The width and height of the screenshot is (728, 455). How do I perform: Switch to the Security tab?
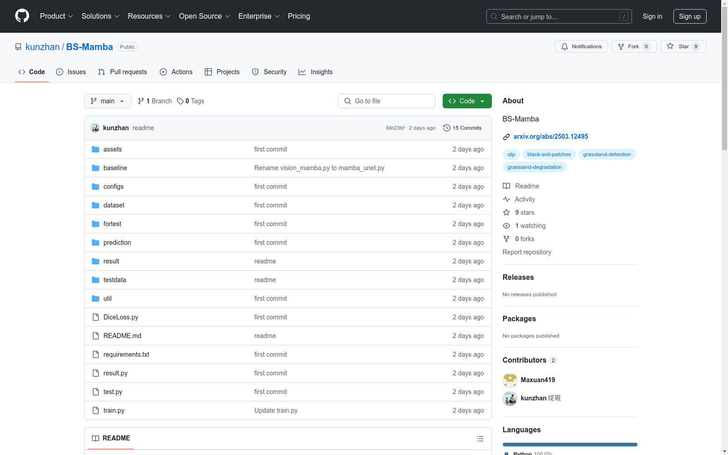(x=269, y=72)
